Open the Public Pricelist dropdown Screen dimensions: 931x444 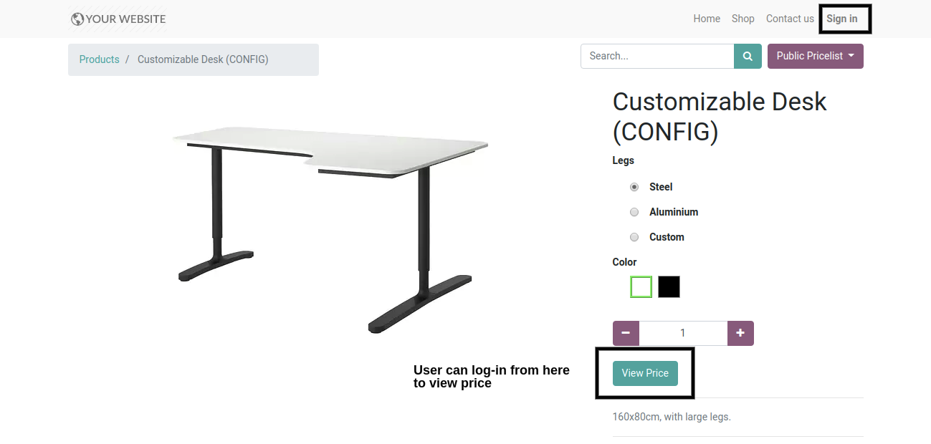pyautogui.click(x=815, y=57)
